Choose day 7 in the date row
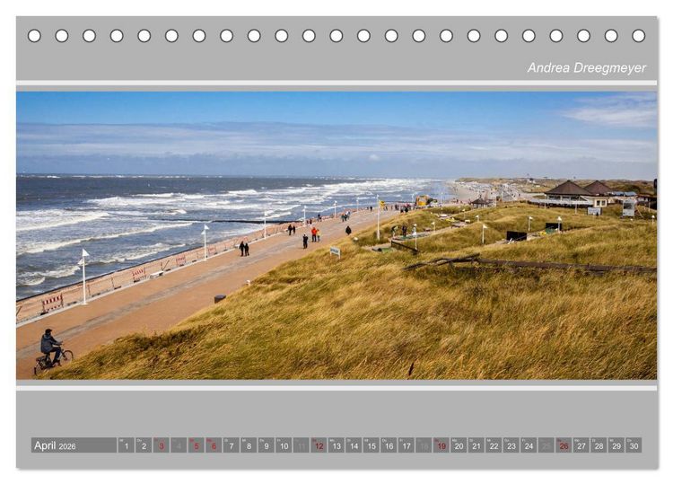This screenshot has height=484, width=673. point(232,445)
